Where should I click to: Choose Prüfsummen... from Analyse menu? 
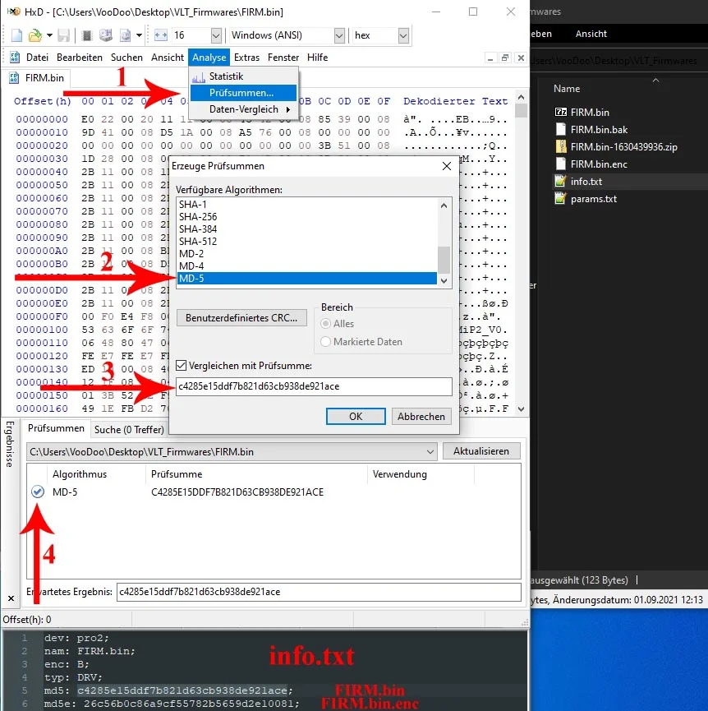click(x=241, y=93)
